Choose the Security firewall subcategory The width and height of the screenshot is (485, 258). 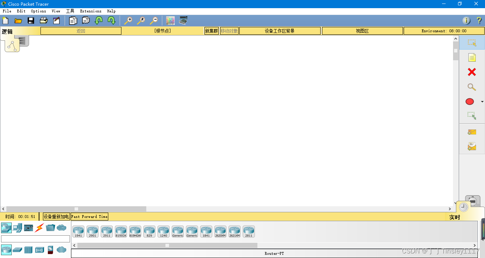(50, 250)
